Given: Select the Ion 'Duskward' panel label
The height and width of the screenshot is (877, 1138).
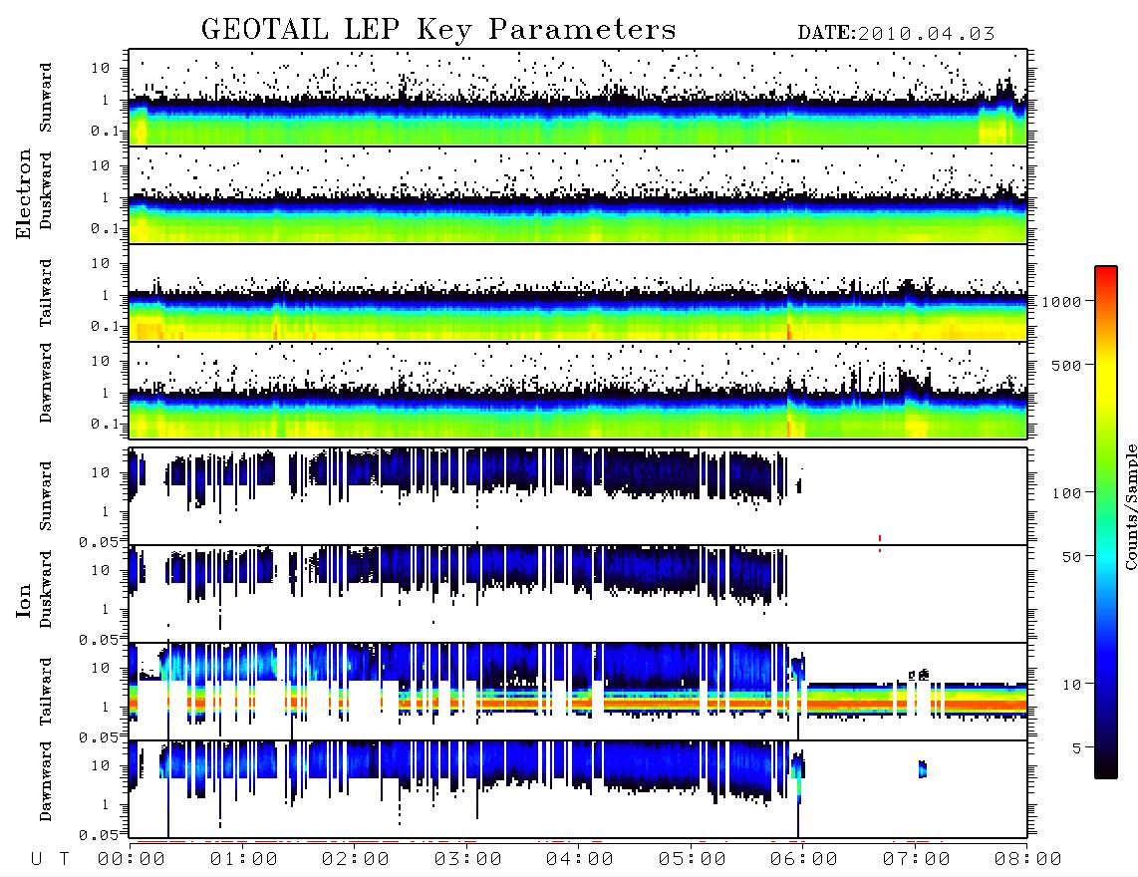Looking at the screenshot, I should coord(46,589).
